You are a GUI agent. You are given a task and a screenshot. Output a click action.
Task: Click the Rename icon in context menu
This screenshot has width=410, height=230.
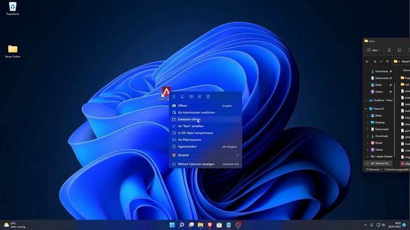(191, 96)
